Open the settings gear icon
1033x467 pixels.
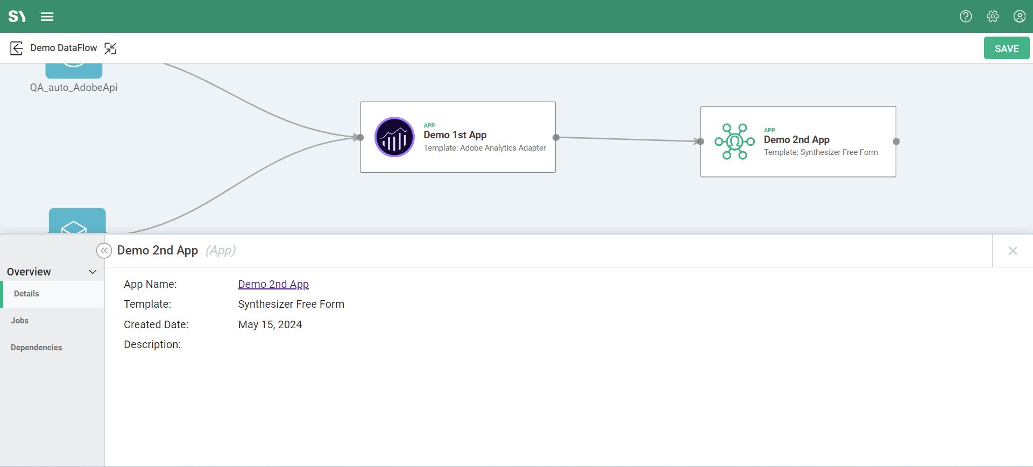pos(993,17)
